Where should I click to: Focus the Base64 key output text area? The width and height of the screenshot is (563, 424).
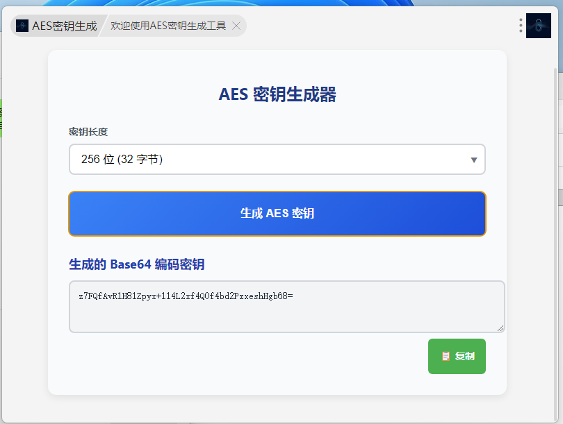pyautogui.click(x=286, y=316)
